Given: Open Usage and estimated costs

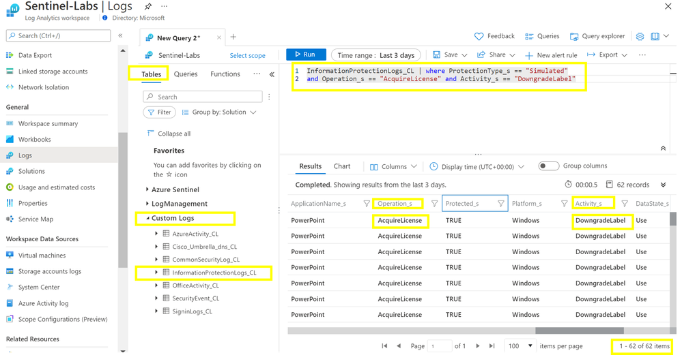Looking at the screenshot, I should pos(57,187).
